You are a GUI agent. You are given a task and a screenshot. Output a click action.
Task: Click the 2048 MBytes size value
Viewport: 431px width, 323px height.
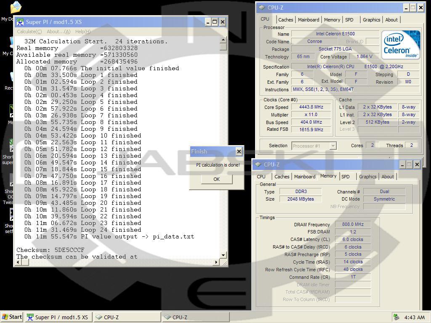pos(301,199)
